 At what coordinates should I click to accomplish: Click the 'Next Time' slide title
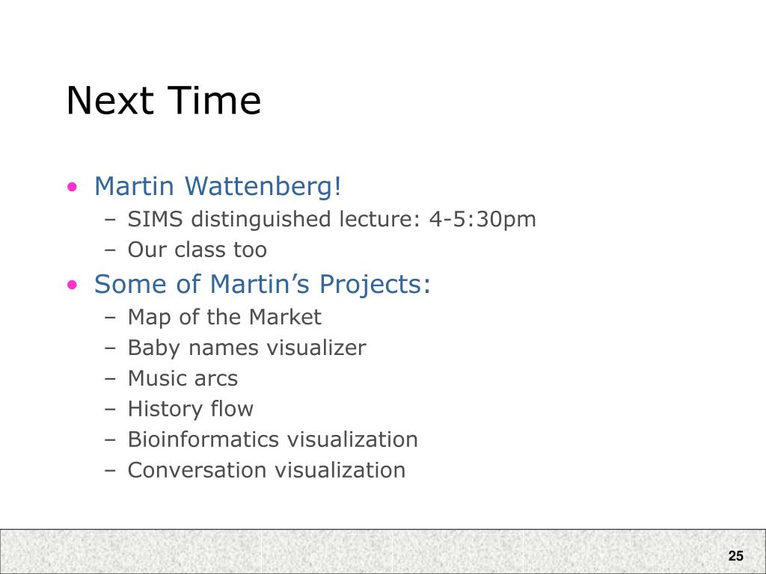(x=164, y=101)
